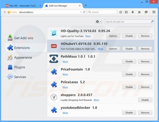Click the HDtube red HD icon

(54, 46)
